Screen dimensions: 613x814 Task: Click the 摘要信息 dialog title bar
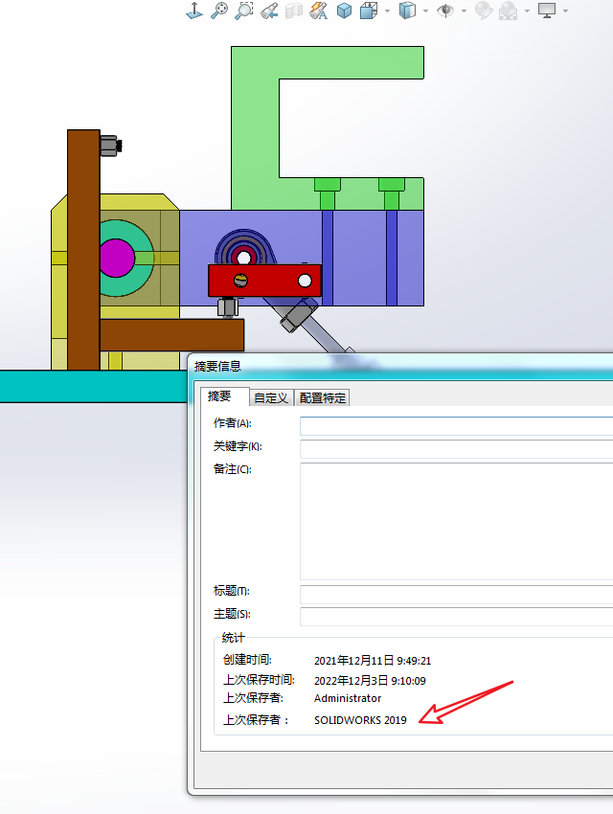pyautogui.click(x=399, y=367)
